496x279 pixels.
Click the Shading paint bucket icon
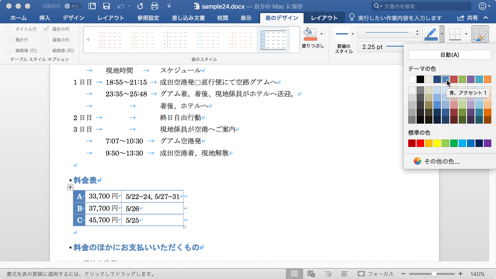coord(310,34)
